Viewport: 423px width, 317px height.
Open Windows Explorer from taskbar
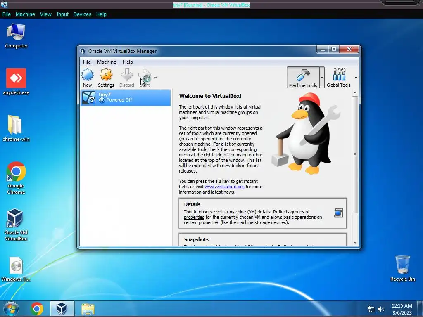tap(88, 309)
